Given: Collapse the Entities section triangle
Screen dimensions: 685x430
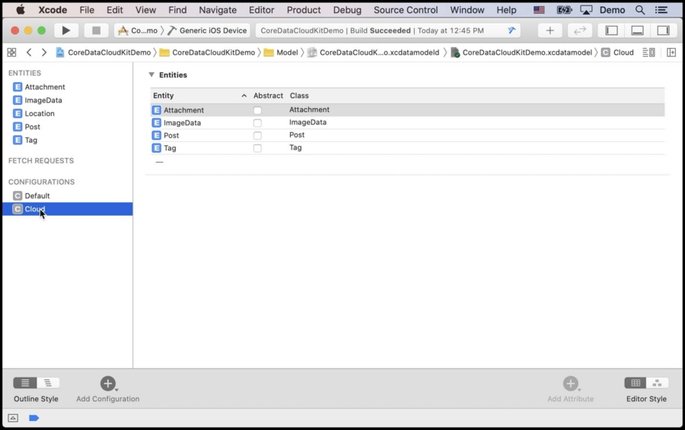Looking at the screenshot, I should [151, 74].
